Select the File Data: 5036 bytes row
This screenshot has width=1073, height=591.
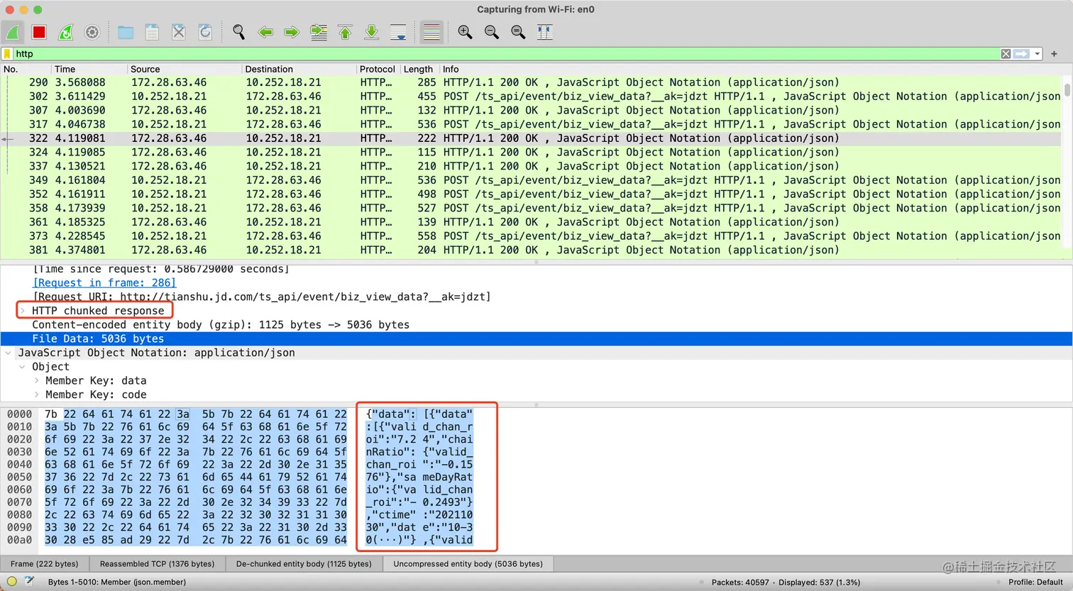coord(536,339)
